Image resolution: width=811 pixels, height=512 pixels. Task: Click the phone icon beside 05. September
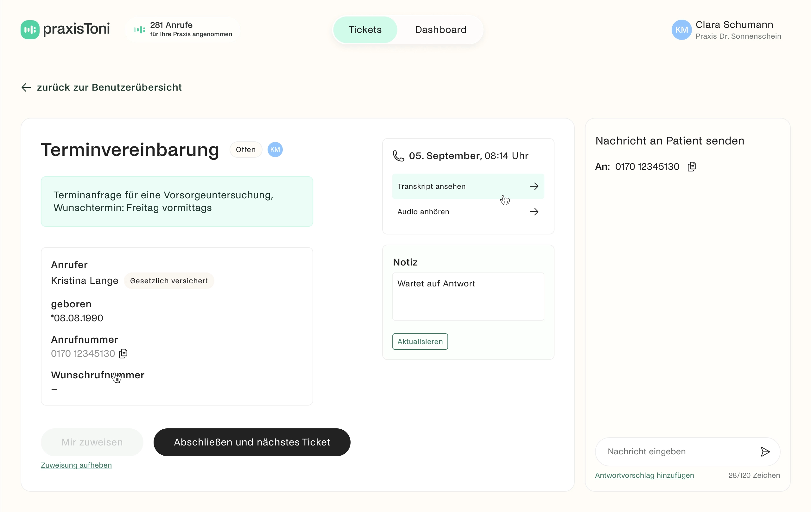pyautogui.click(x=398, y=155)
